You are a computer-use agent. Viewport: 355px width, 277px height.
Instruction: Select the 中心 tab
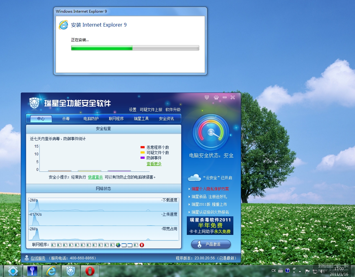click(x=41, y=119)
